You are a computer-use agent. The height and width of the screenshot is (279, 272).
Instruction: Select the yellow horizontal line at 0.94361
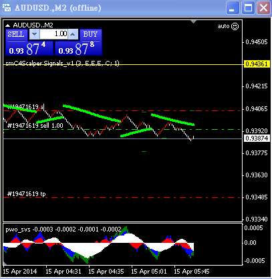point(122,64)
